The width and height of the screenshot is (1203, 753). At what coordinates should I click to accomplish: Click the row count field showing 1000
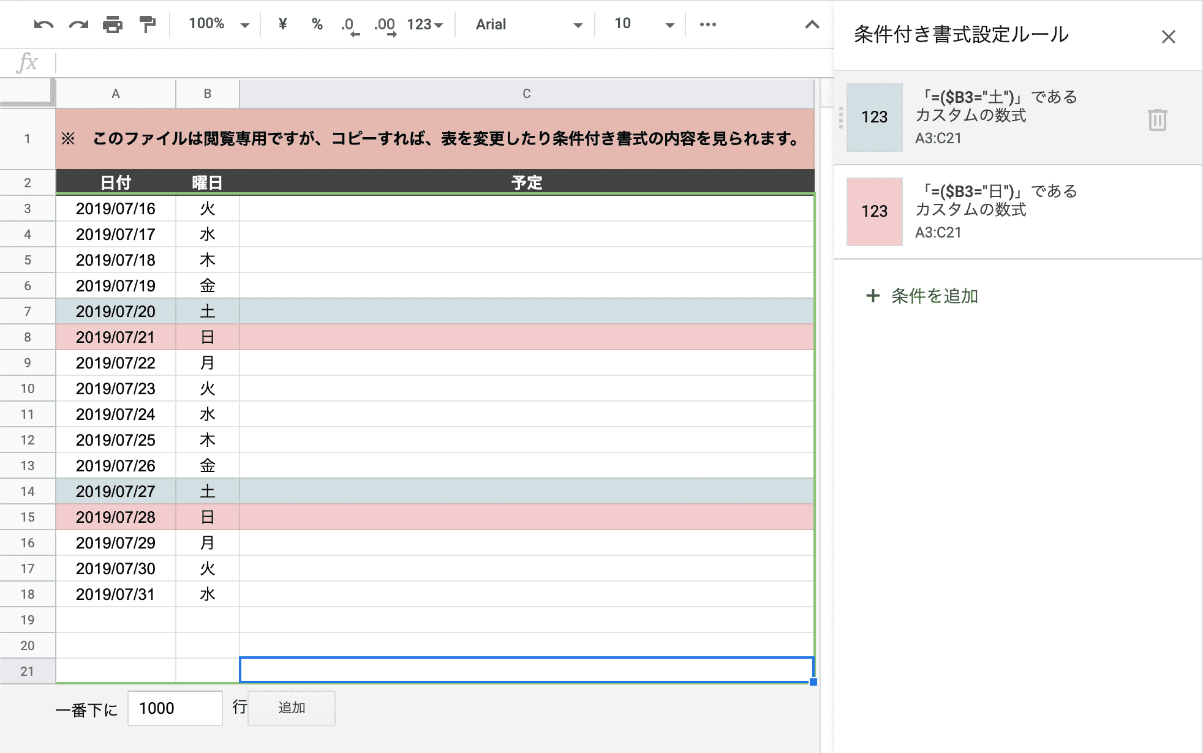tap(175, 708)
